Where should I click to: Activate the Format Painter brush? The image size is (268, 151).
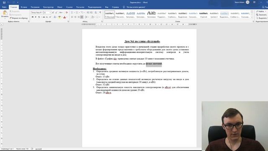[x=10, y=18]
